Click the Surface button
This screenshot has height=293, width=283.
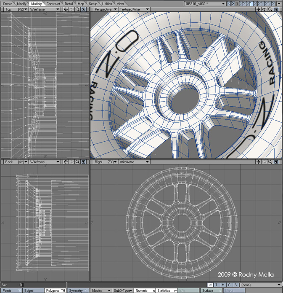(x=211, y=290)
